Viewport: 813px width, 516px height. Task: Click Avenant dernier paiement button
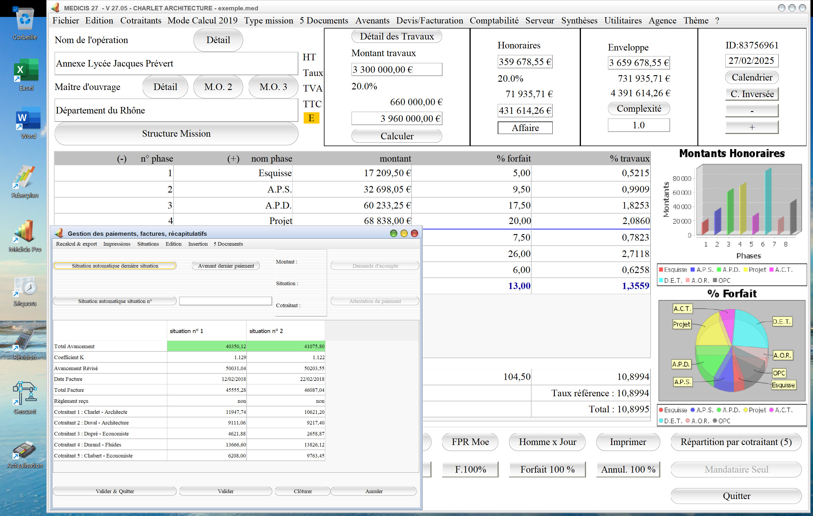point(226,266)
